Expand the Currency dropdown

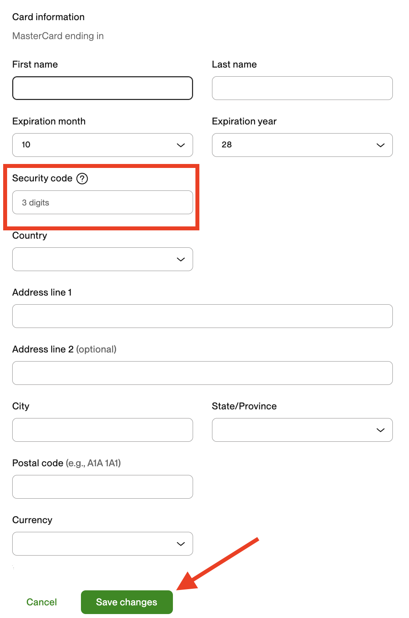click(103, 544)
